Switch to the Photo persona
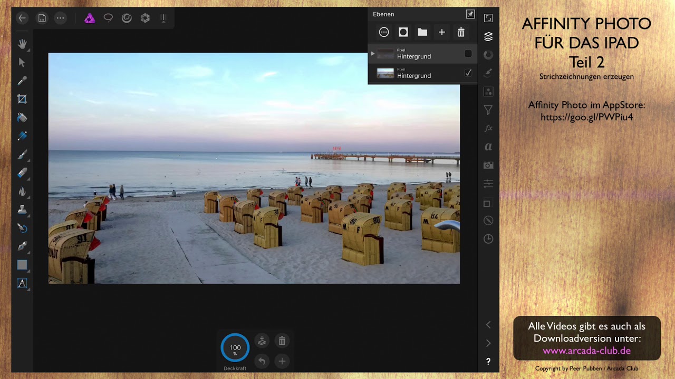 [90, 18]
